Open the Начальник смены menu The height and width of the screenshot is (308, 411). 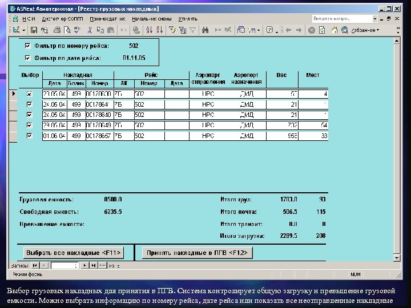click(152, 19)
